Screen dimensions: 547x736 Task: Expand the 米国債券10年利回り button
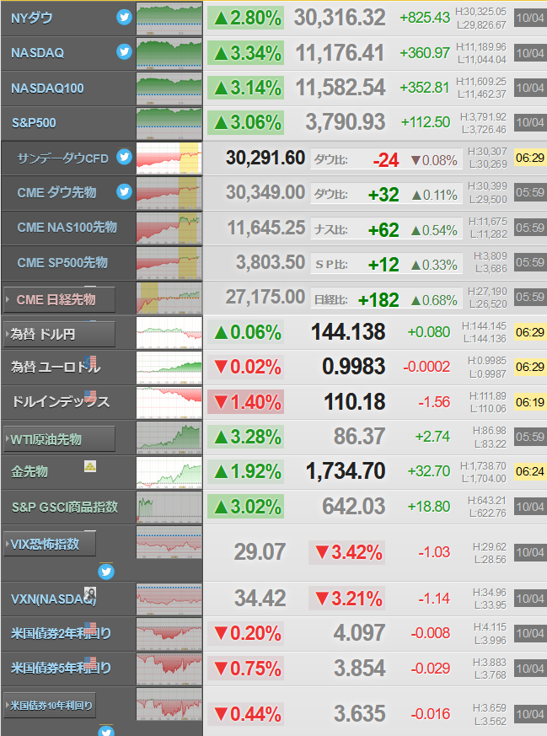[x=50, y=705]
